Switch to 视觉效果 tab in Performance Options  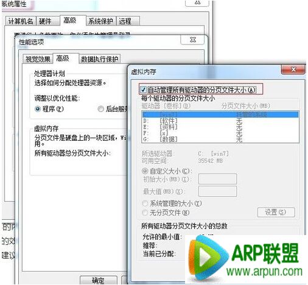coord(38,59)
